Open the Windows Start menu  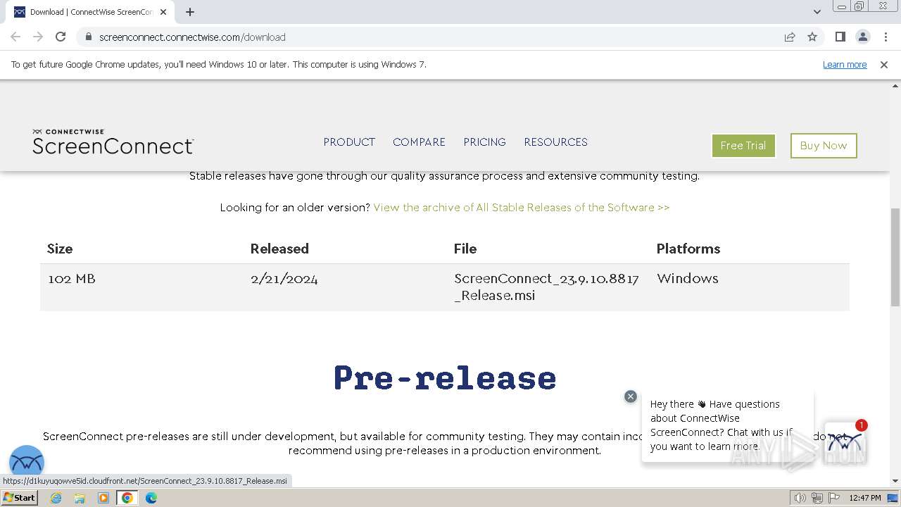[x=19, y=498]
